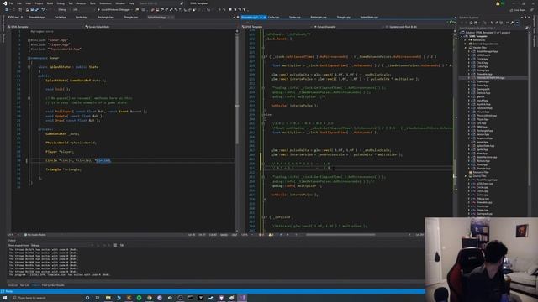
Task: Open Spotify from the taskbar
Action: (x=139, y=298)
